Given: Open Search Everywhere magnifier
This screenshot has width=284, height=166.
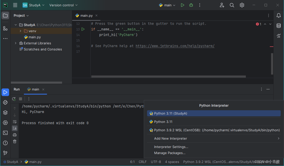Looking at the screenshot, I should coord(232,5).
